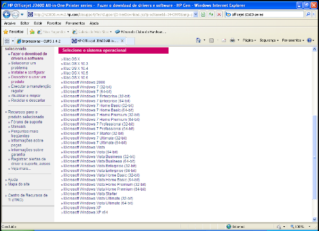Viewport: 319px width, 231px height.
Task: Click the Home page icon
Action: [x=198, y=40]
